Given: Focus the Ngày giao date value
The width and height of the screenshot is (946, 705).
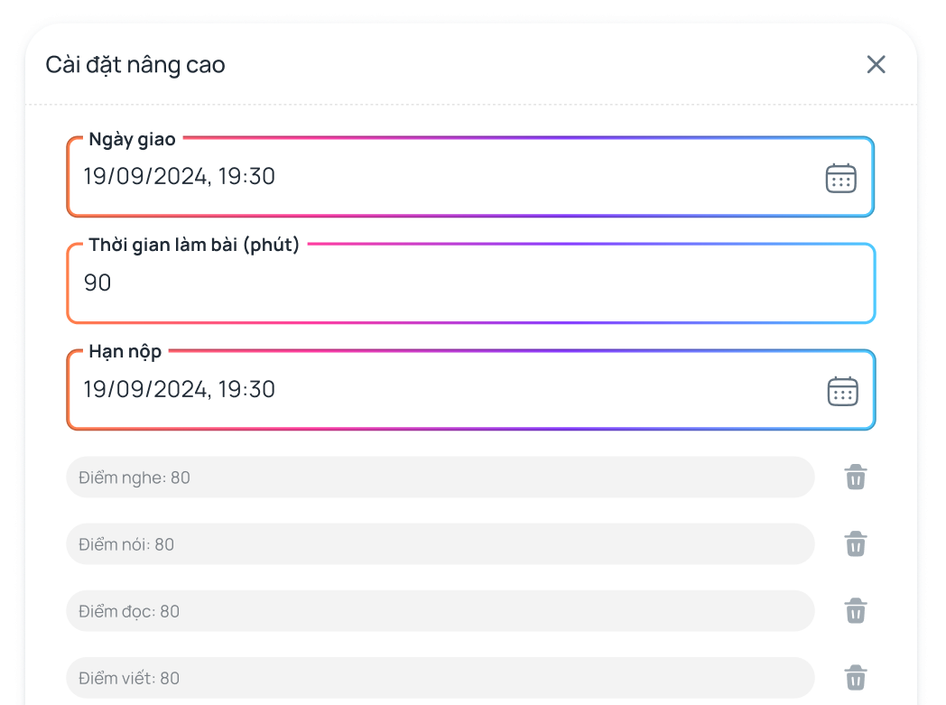Looking at the screenshot, I should pyautogui.click(x=144, y=177).
